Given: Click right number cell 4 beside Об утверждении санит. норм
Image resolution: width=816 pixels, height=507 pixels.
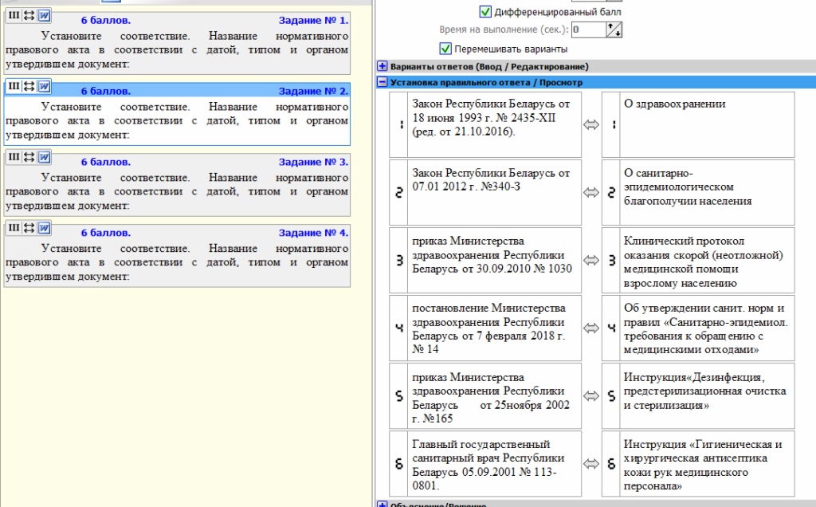Looking at the screenshot, I should pos(611,328).
